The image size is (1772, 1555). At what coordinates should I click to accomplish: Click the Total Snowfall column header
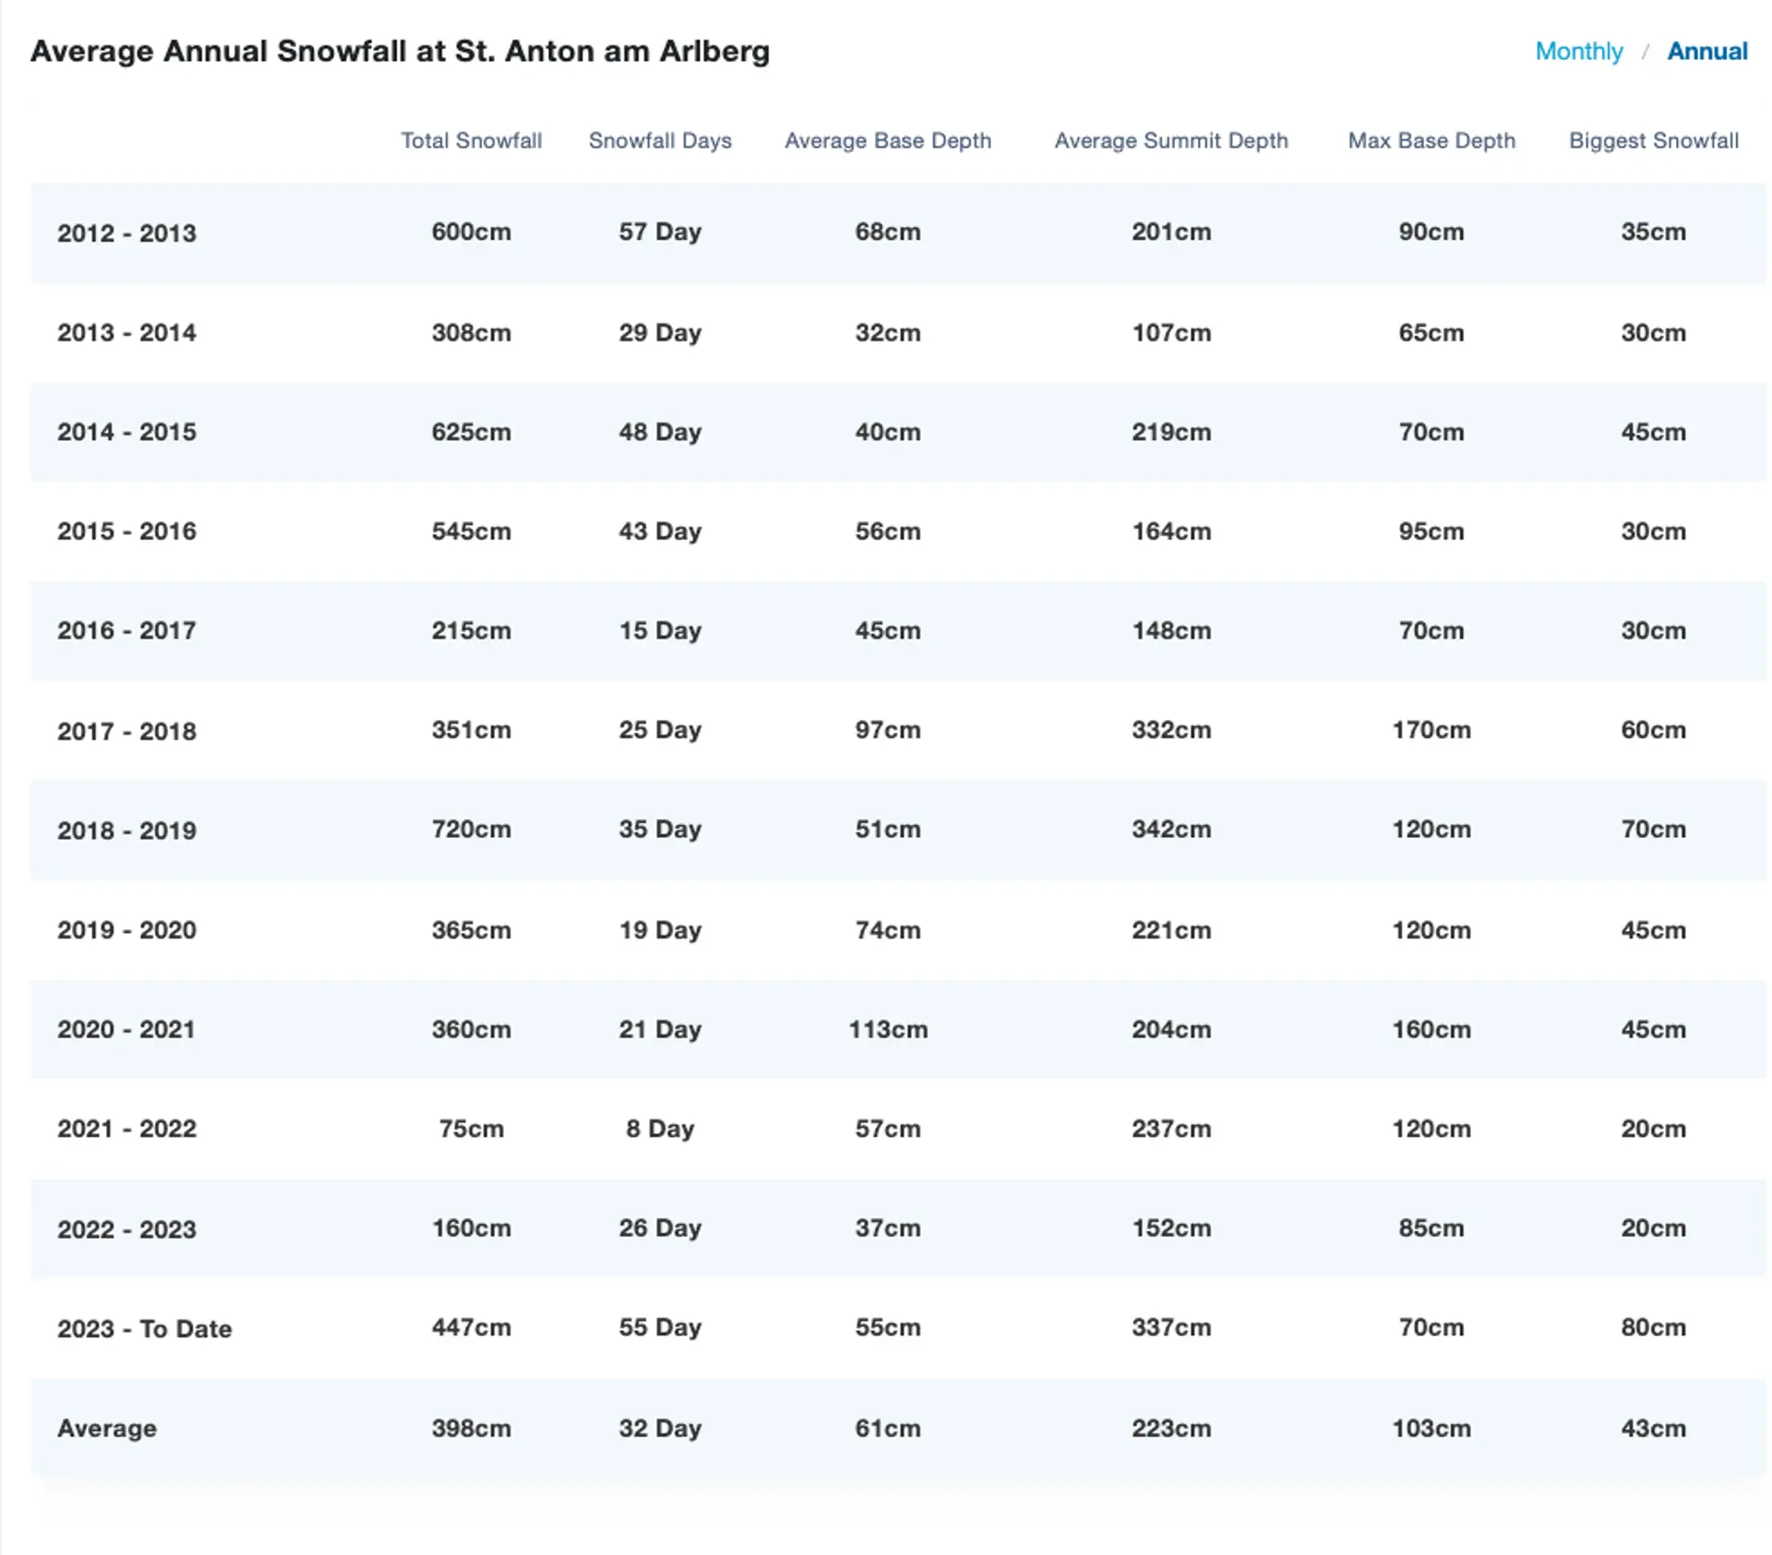coord(471,140)
